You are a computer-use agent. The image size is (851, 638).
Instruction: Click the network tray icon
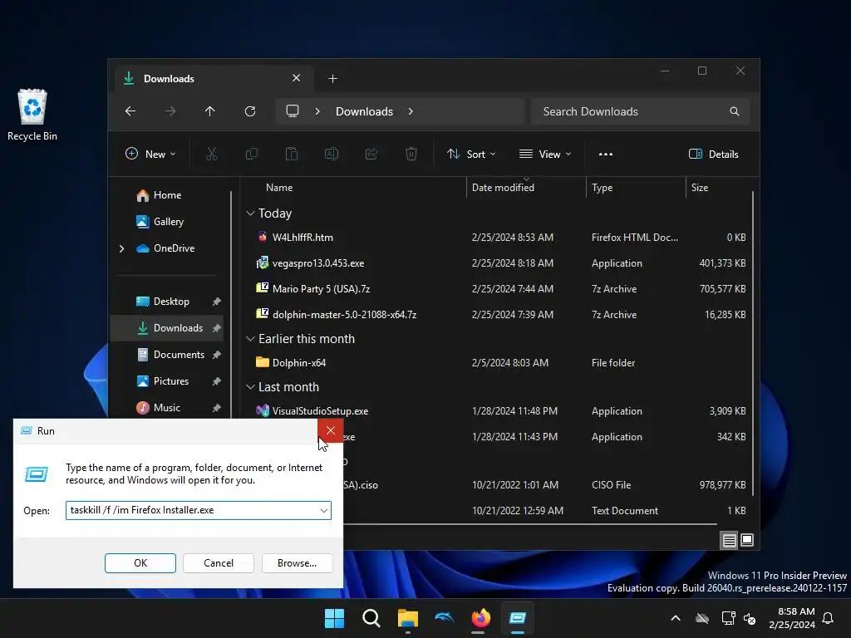coord(728,618)
